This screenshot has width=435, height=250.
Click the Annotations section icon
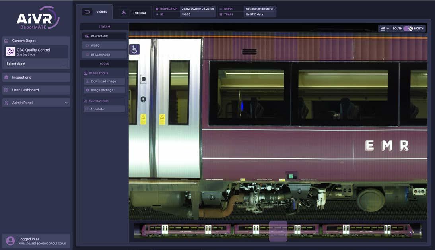click(x=85, y=101)
